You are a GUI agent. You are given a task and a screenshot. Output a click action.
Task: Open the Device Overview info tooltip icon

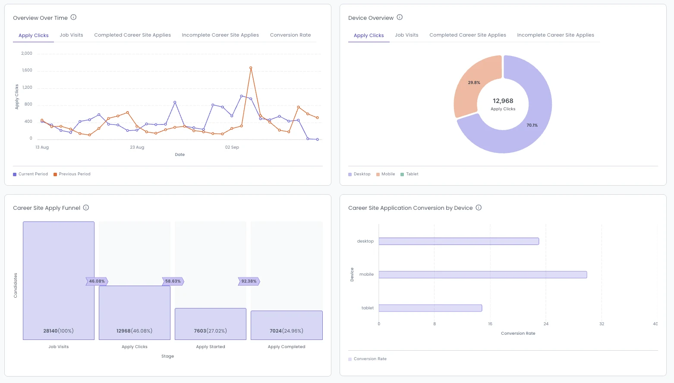click(x=400, y=17)
